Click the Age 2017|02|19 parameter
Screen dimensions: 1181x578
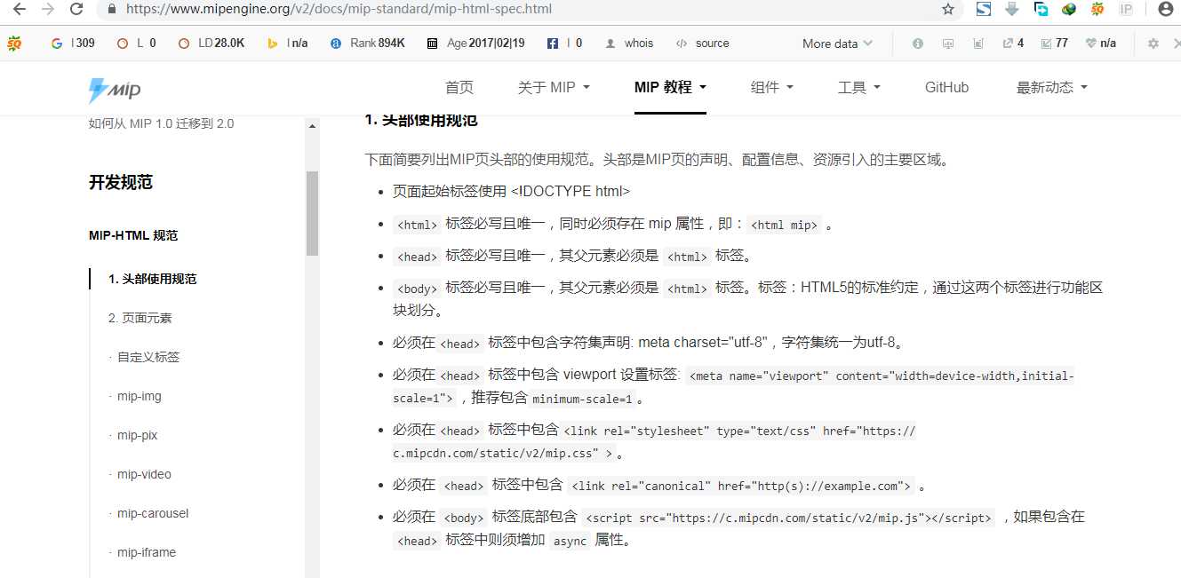point(476,43)
